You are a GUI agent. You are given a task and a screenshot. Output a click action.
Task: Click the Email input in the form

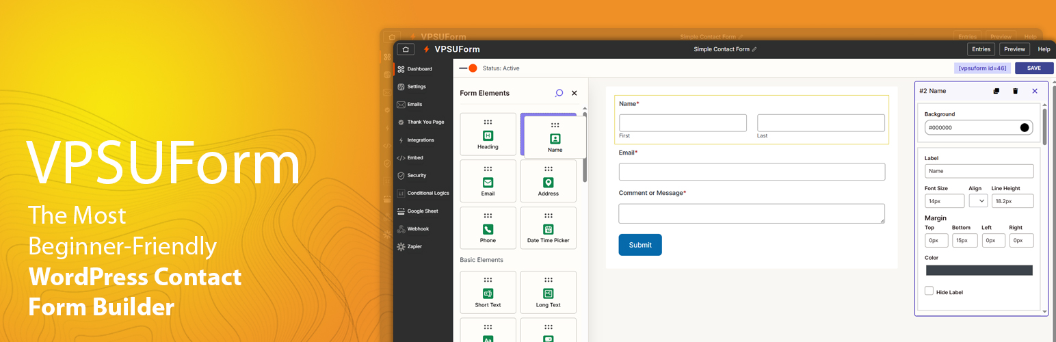752,172
